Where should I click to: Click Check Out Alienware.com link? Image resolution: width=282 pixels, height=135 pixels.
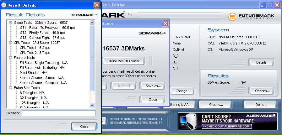click(227, 127)
